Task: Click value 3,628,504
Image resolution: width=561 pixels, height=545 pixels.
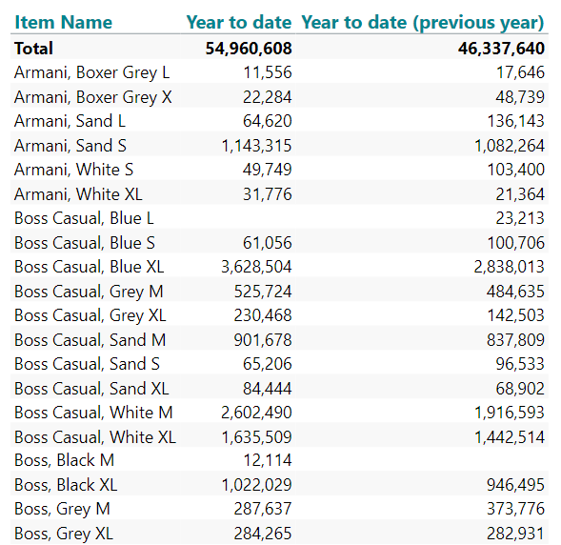Action: (x=256, y=267)
